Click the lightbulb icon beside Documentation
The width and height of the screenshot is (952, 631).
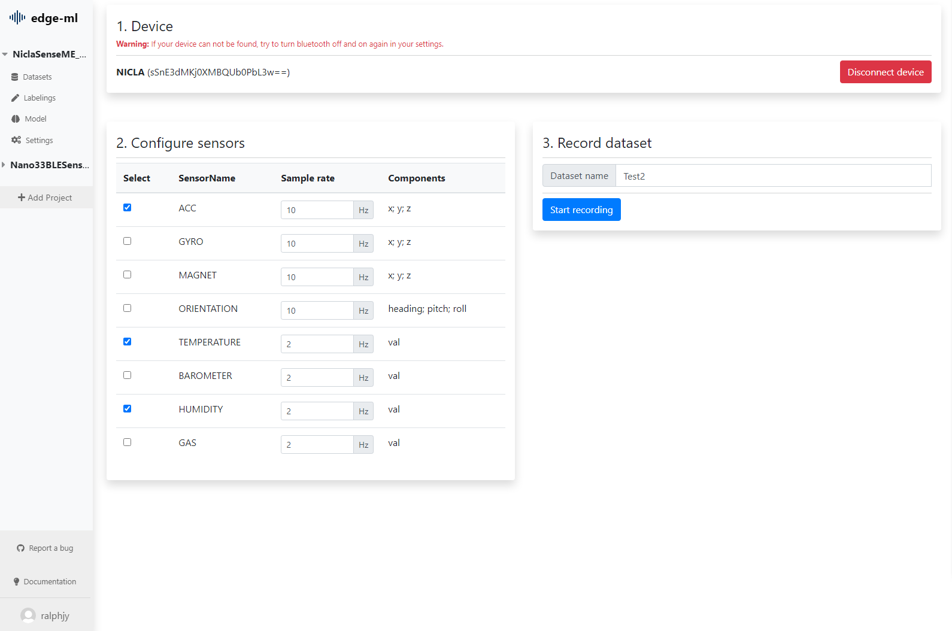point(16,582)
